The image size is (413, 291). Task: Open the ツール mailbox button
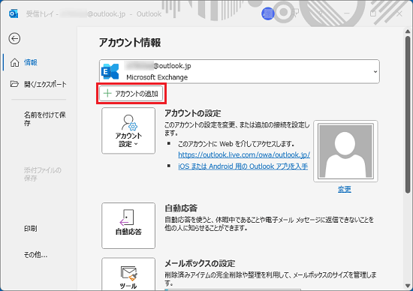tap(128, 274)
